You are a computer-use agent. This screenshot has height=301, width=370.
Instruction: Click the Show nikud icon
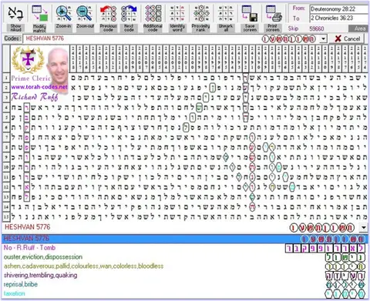[x=16, y=14]
